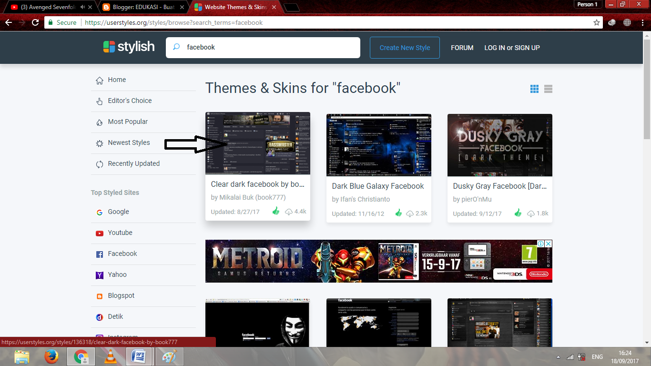Bookmark this page with star
This screenshot has width=651, height=366.
pos(597,22)
